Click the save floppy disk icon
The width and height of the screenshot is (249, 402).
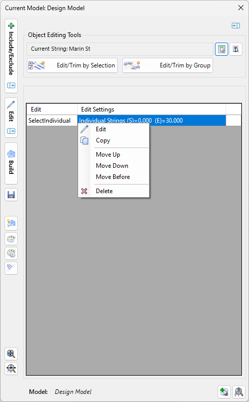(11, 195)
